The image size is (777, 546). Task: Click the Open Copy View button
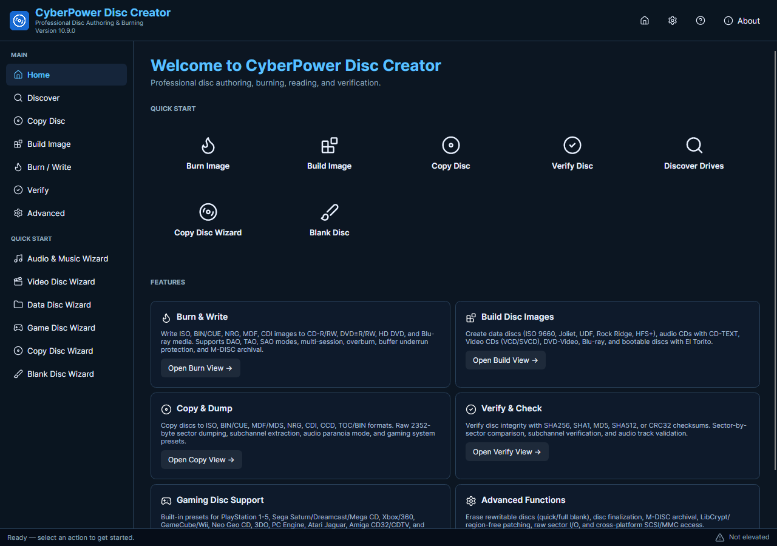[202, 460]
